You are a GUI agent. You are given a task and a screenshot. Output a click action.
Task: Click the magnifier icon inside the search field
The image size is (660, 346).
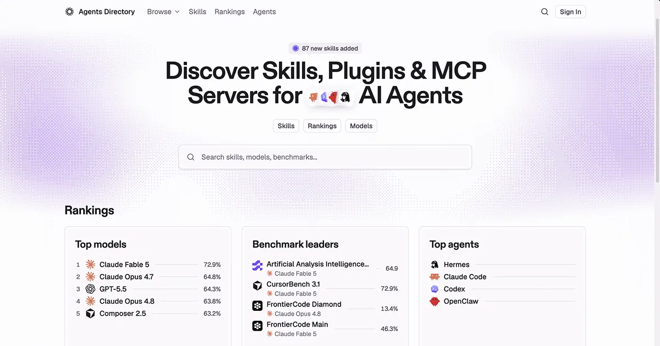click(x=191, y=157)
